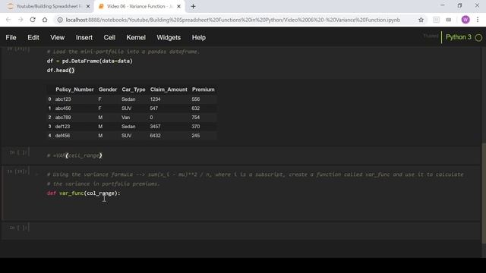
Task: Click premium value 556
Action: click(x=196, y=99)
